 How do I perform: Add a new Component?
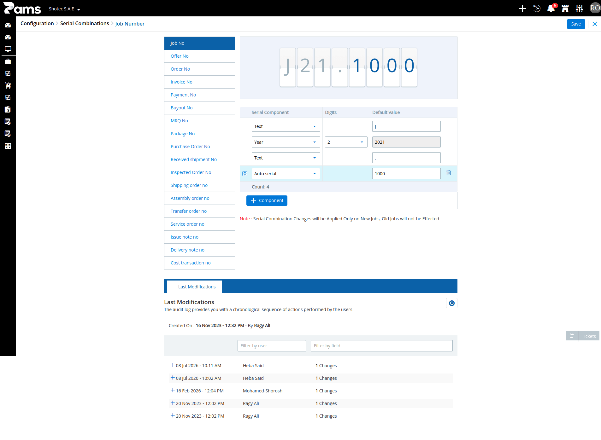tap(267, 200)
